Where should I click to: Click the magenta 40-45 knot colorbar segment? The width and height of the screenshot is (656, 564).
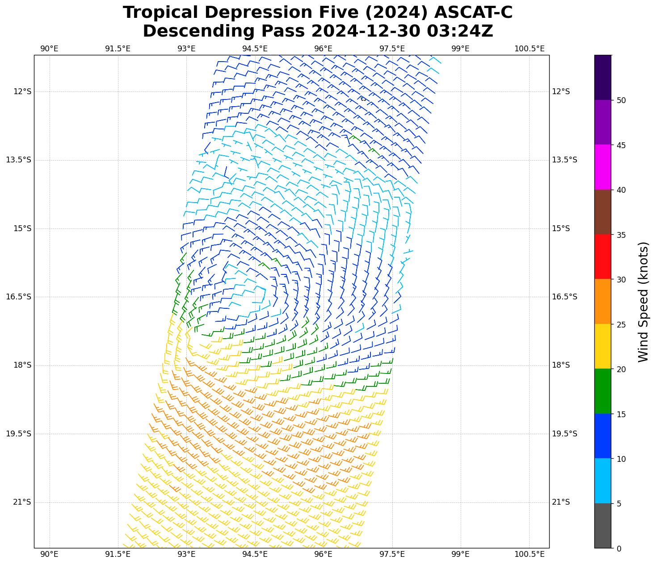602,167
